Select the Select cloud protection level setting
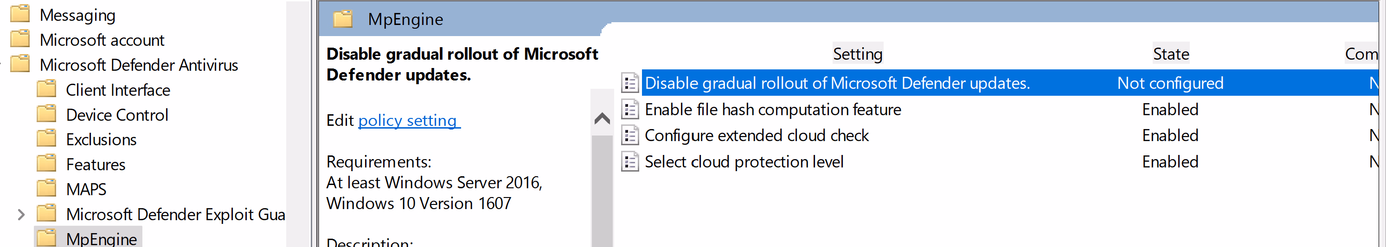1386x247 pixels. tap(744, 161)
